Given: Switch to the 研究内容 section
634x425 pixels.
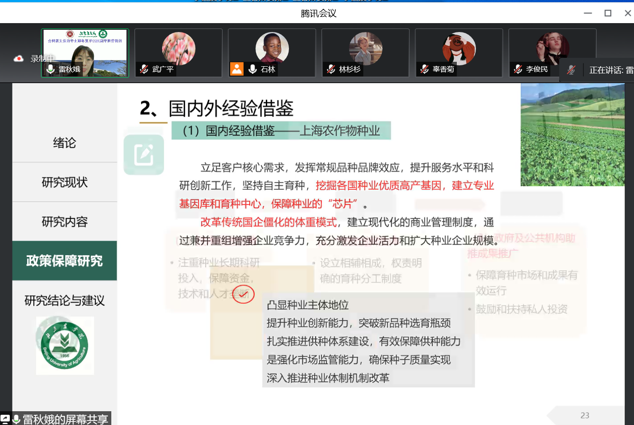Looking at the screenshot, I should tap(65, 221).
